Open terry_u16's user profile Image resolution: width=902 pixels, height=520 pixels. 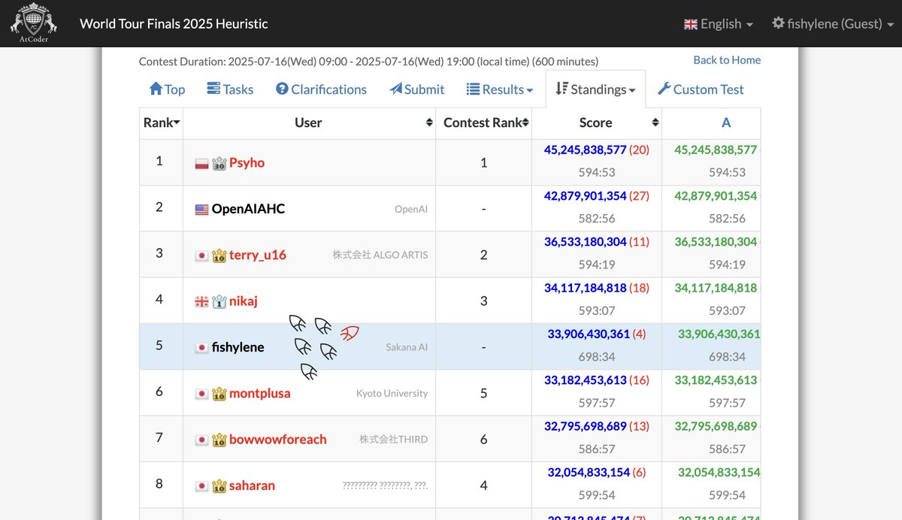tap(258, 255)
